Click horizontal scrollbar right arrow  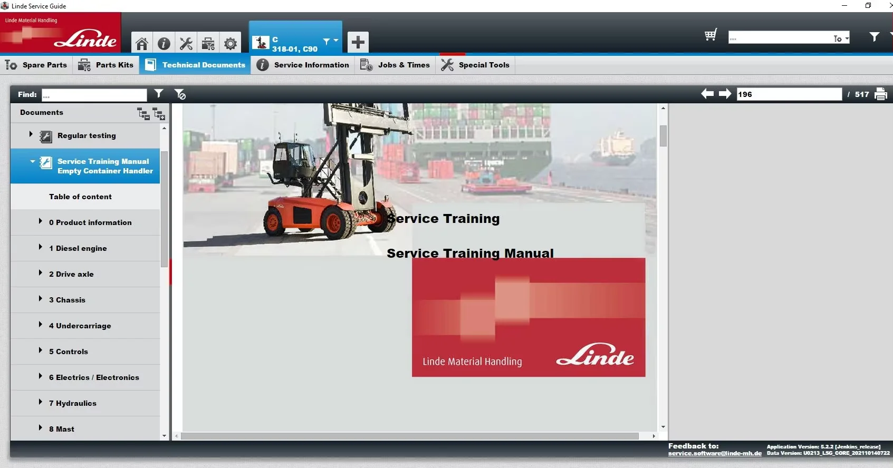tap(654, 436)
